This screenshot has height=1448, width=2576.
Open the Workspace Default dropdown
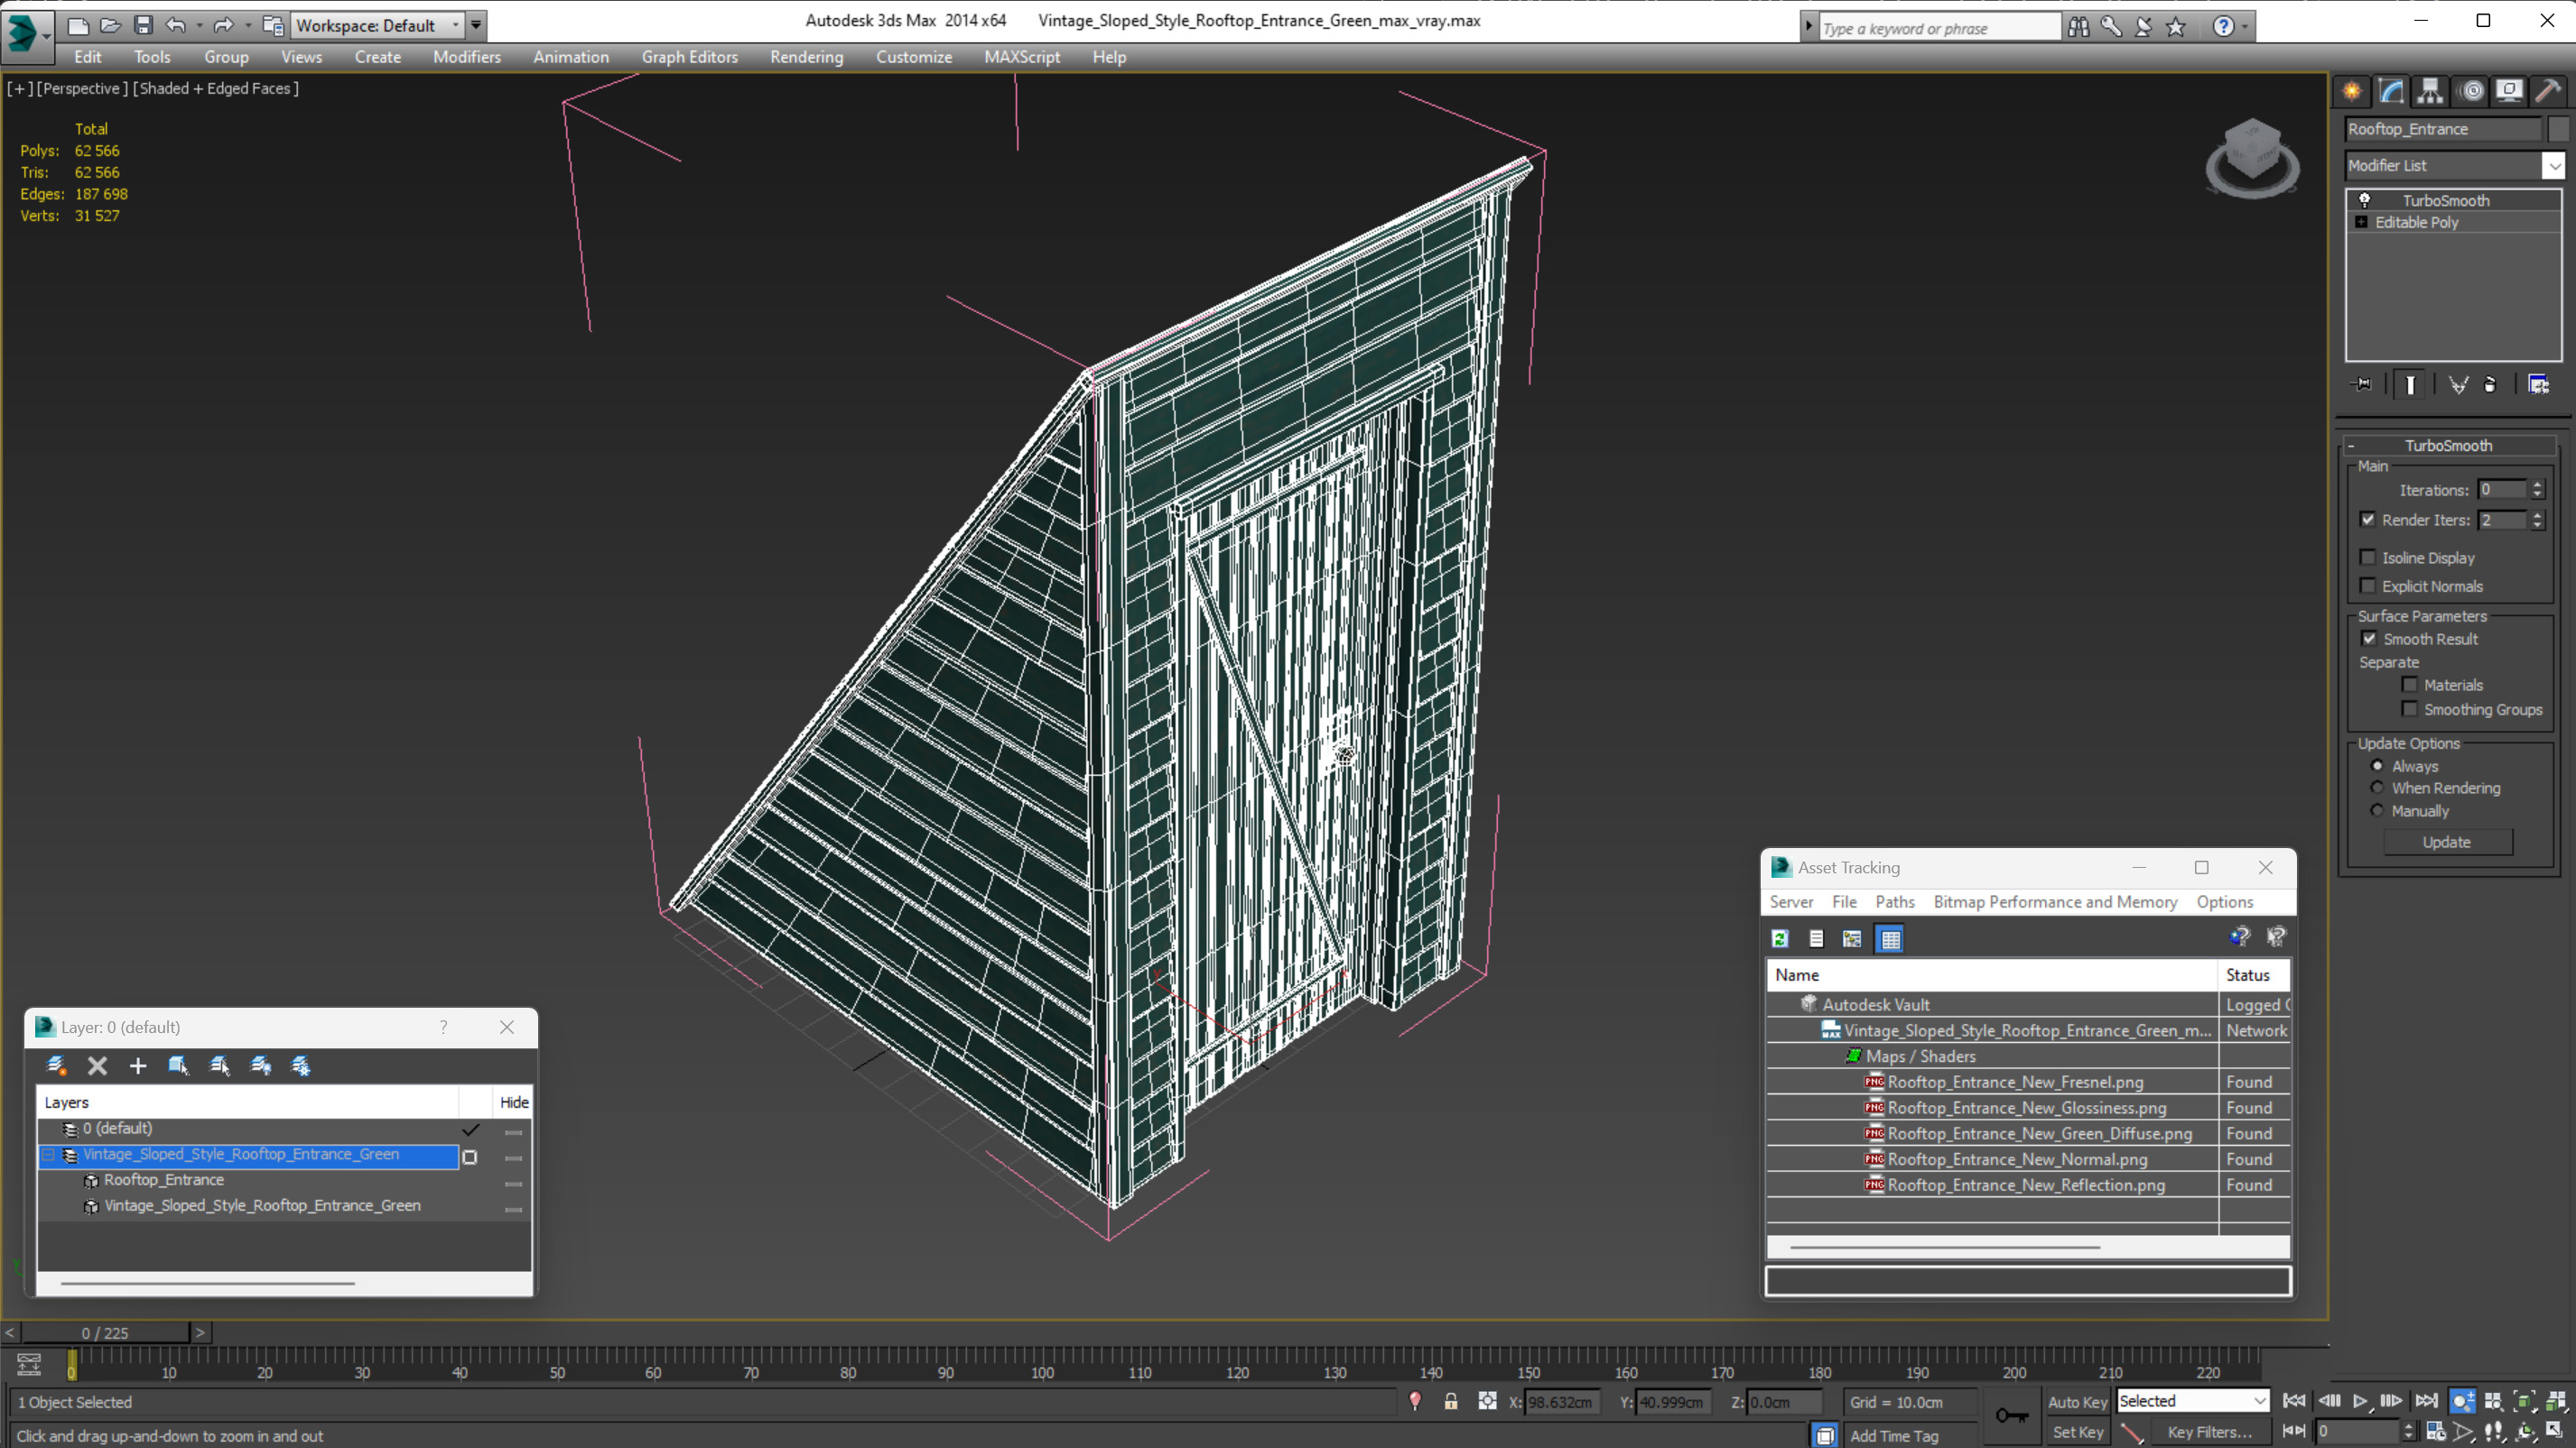377,25
